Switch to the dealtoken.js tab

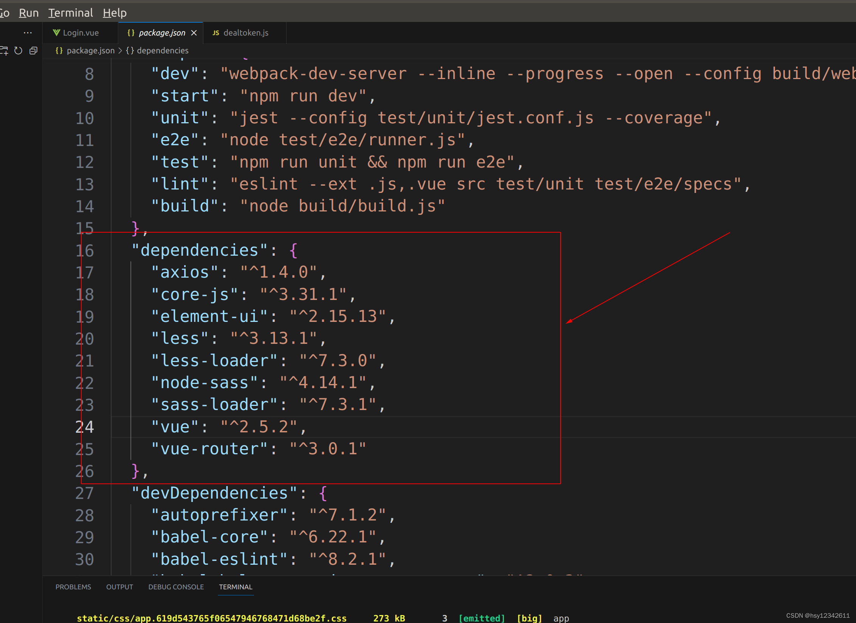click(x=246, y=33)
